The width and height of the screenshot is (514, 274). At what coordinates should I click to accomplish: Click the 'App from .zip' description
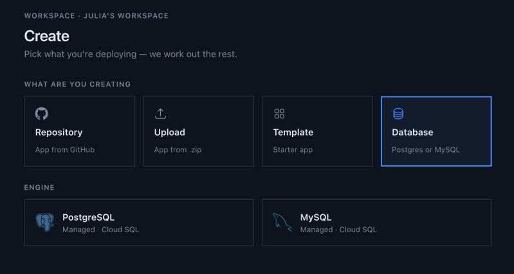[x=178, y=150]
